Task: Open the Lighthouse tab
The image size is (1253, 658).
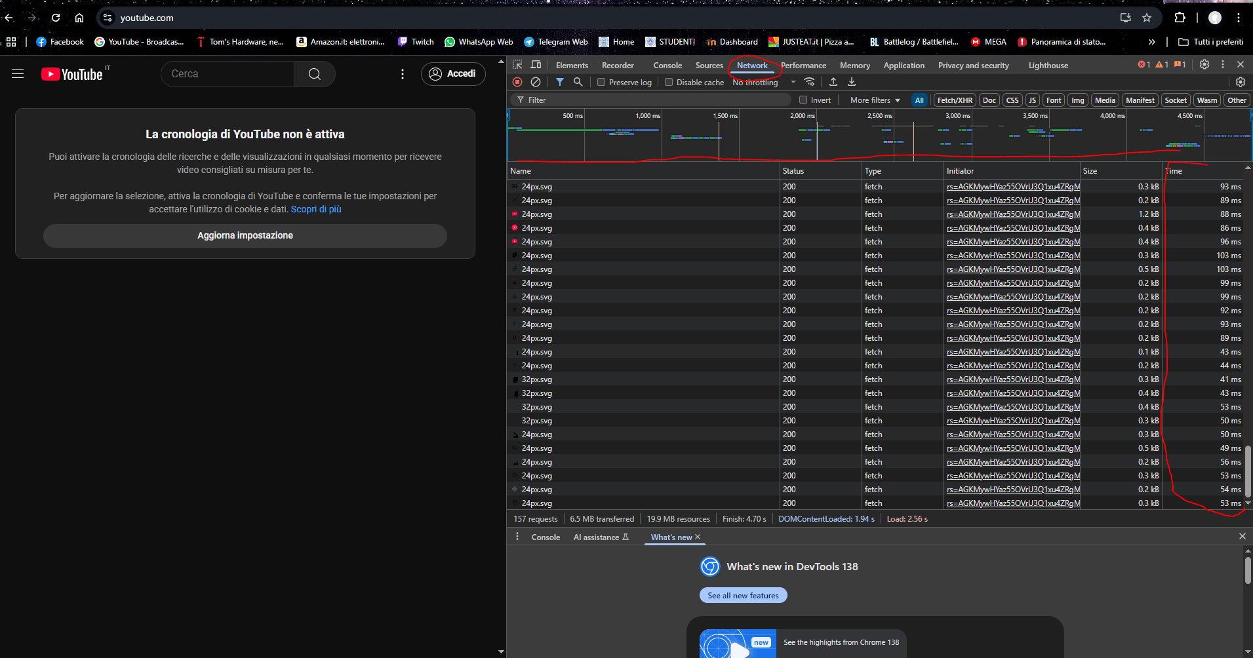Action: [x=1048, y=66]
